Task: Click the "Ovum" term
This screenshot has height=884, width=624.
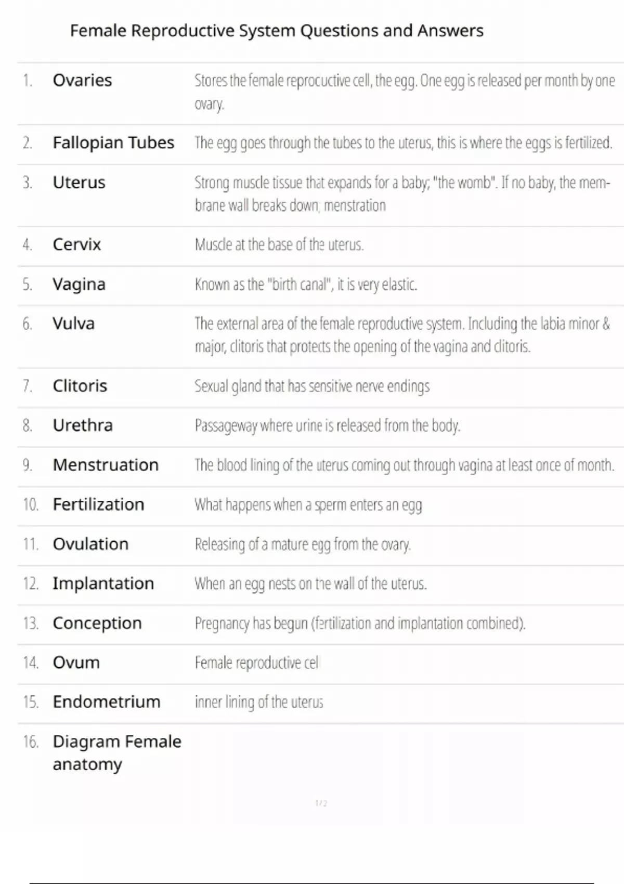Action: tap(76, 662)
